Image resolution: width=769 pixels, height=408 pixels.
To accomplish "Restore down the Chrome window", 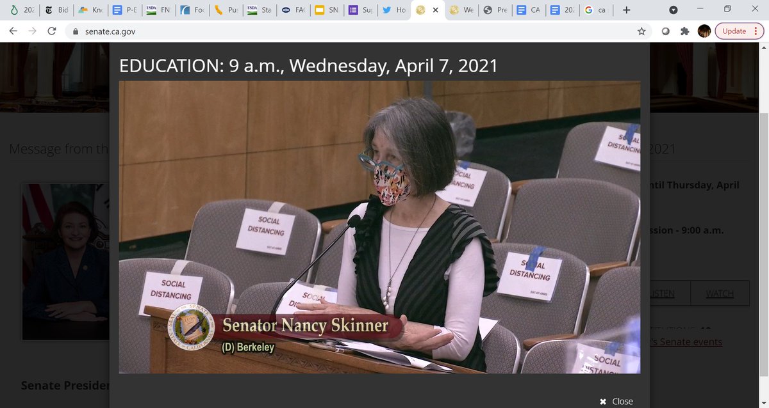I will pyautogui.click(x=727, y=10).
